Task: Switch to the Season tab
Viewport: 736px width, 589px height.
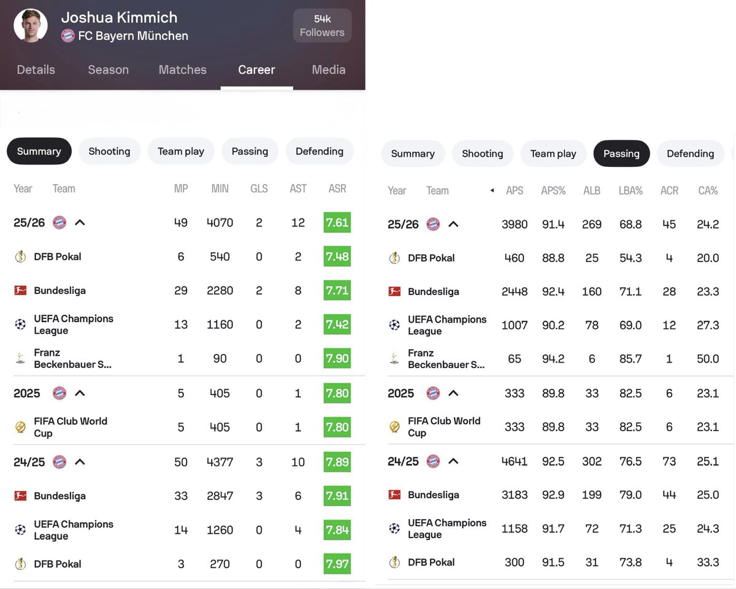Action: coord(108,70)
